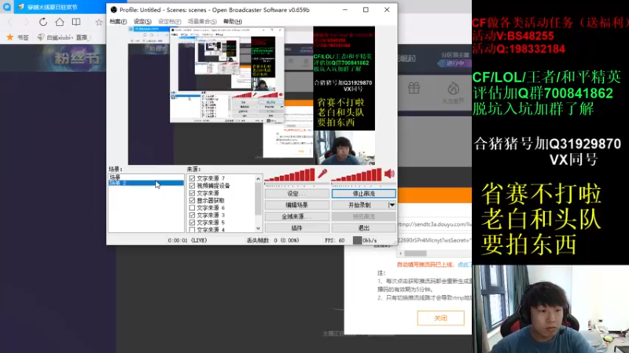Open the 设定档(P) menu

(x=170, y=21)
